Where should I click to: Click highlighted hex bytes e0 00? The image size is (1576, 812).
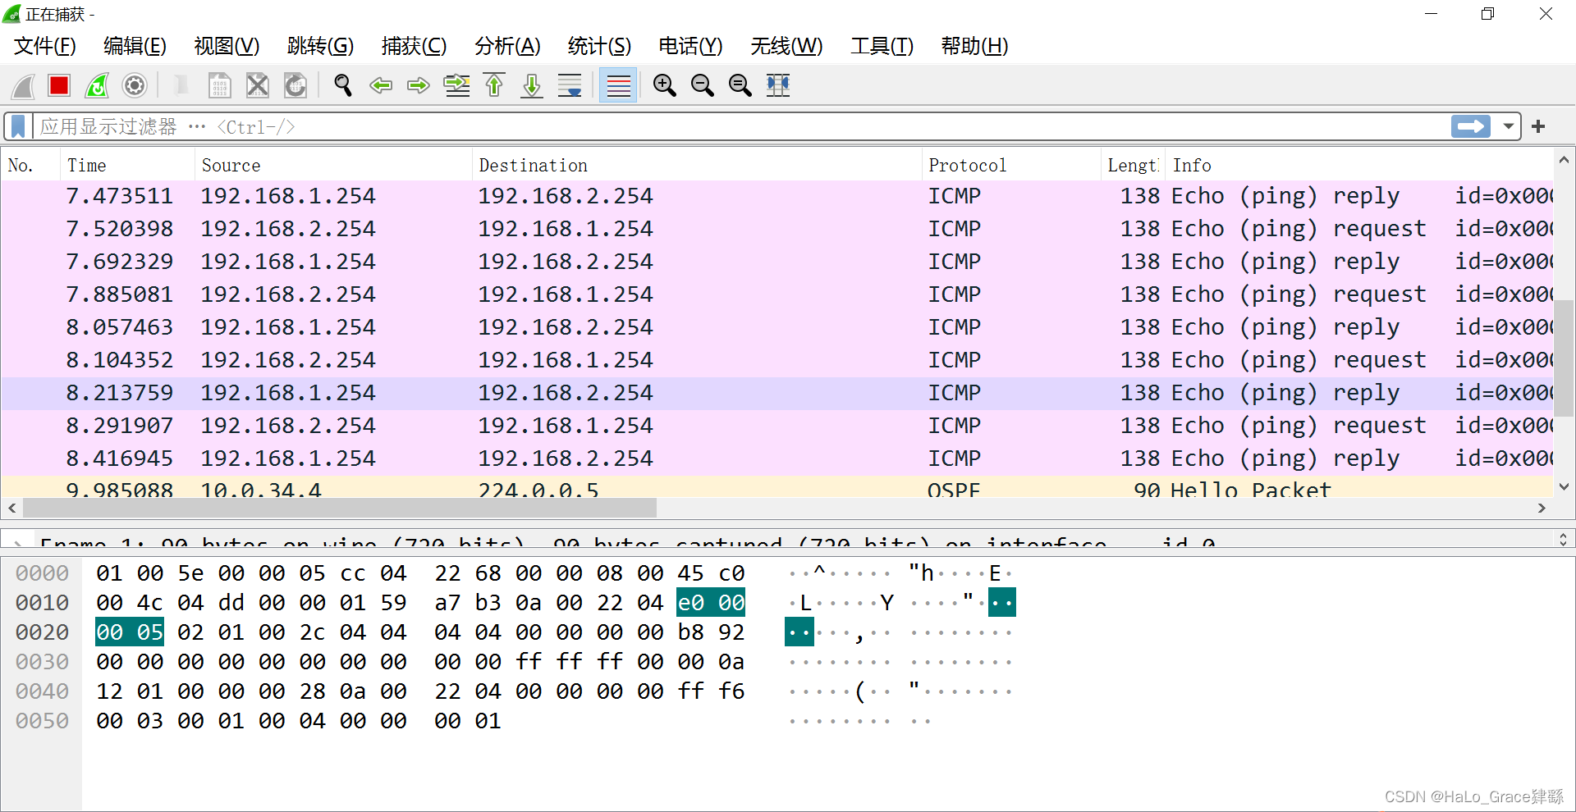tap(711, 603)
